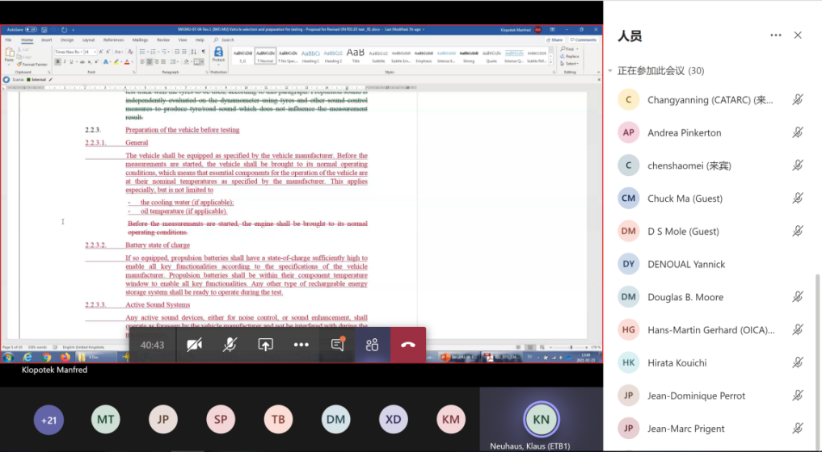Open more actions in meeting toolbar
The width and height of the screenshot is (822, 452).
[x=301, y=345]
